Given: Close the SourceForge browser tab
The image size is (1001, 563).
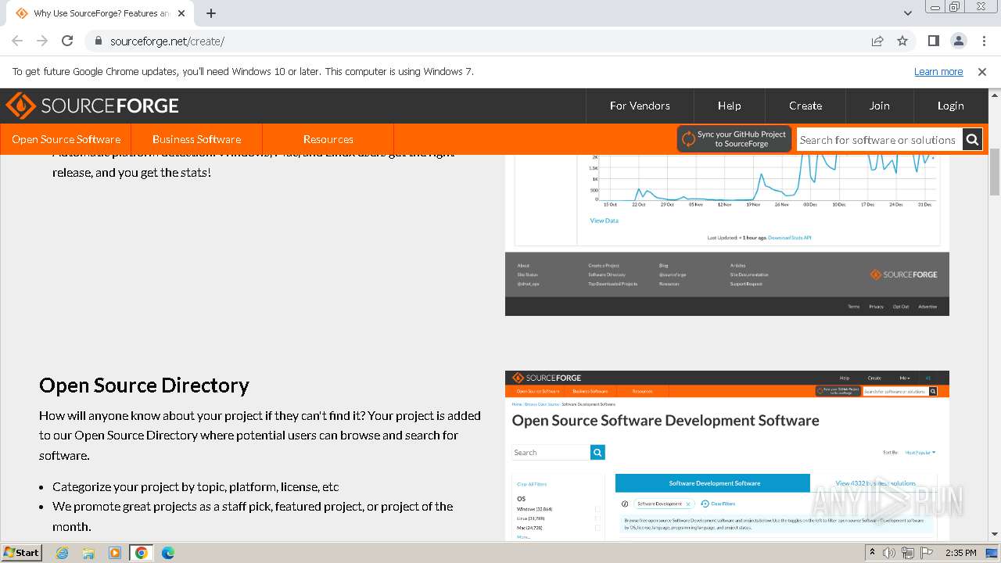Looking at the screenshot, I should pyautogui.click(x=181, y=13).
